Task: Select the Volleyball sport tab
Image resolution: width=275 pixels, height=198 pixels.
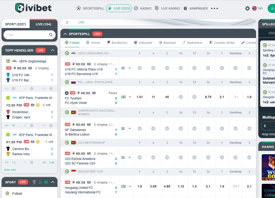Action: click(x=143, y=43)
